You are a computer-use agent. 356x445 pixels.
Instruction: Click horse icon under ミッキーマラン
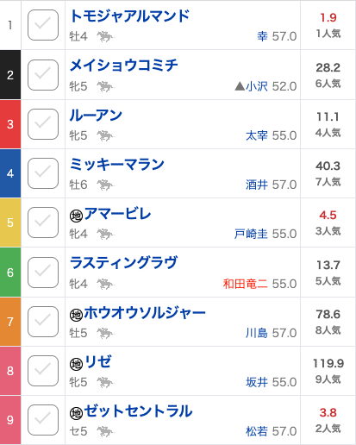pyautogui.click(x=105, y=185)
